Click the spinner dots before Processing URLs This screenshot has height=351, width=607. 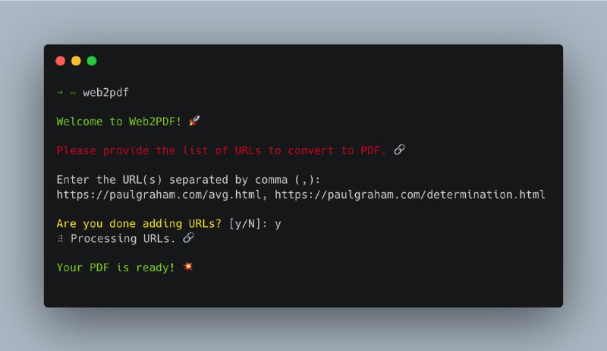61,239
